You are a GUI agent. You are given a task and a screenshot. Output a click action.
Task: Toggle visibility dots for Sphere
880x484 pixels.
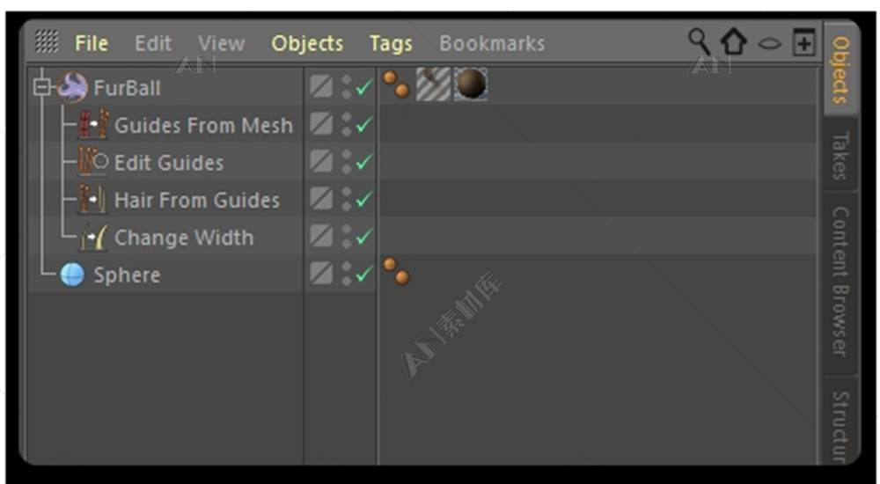(347, 274)
